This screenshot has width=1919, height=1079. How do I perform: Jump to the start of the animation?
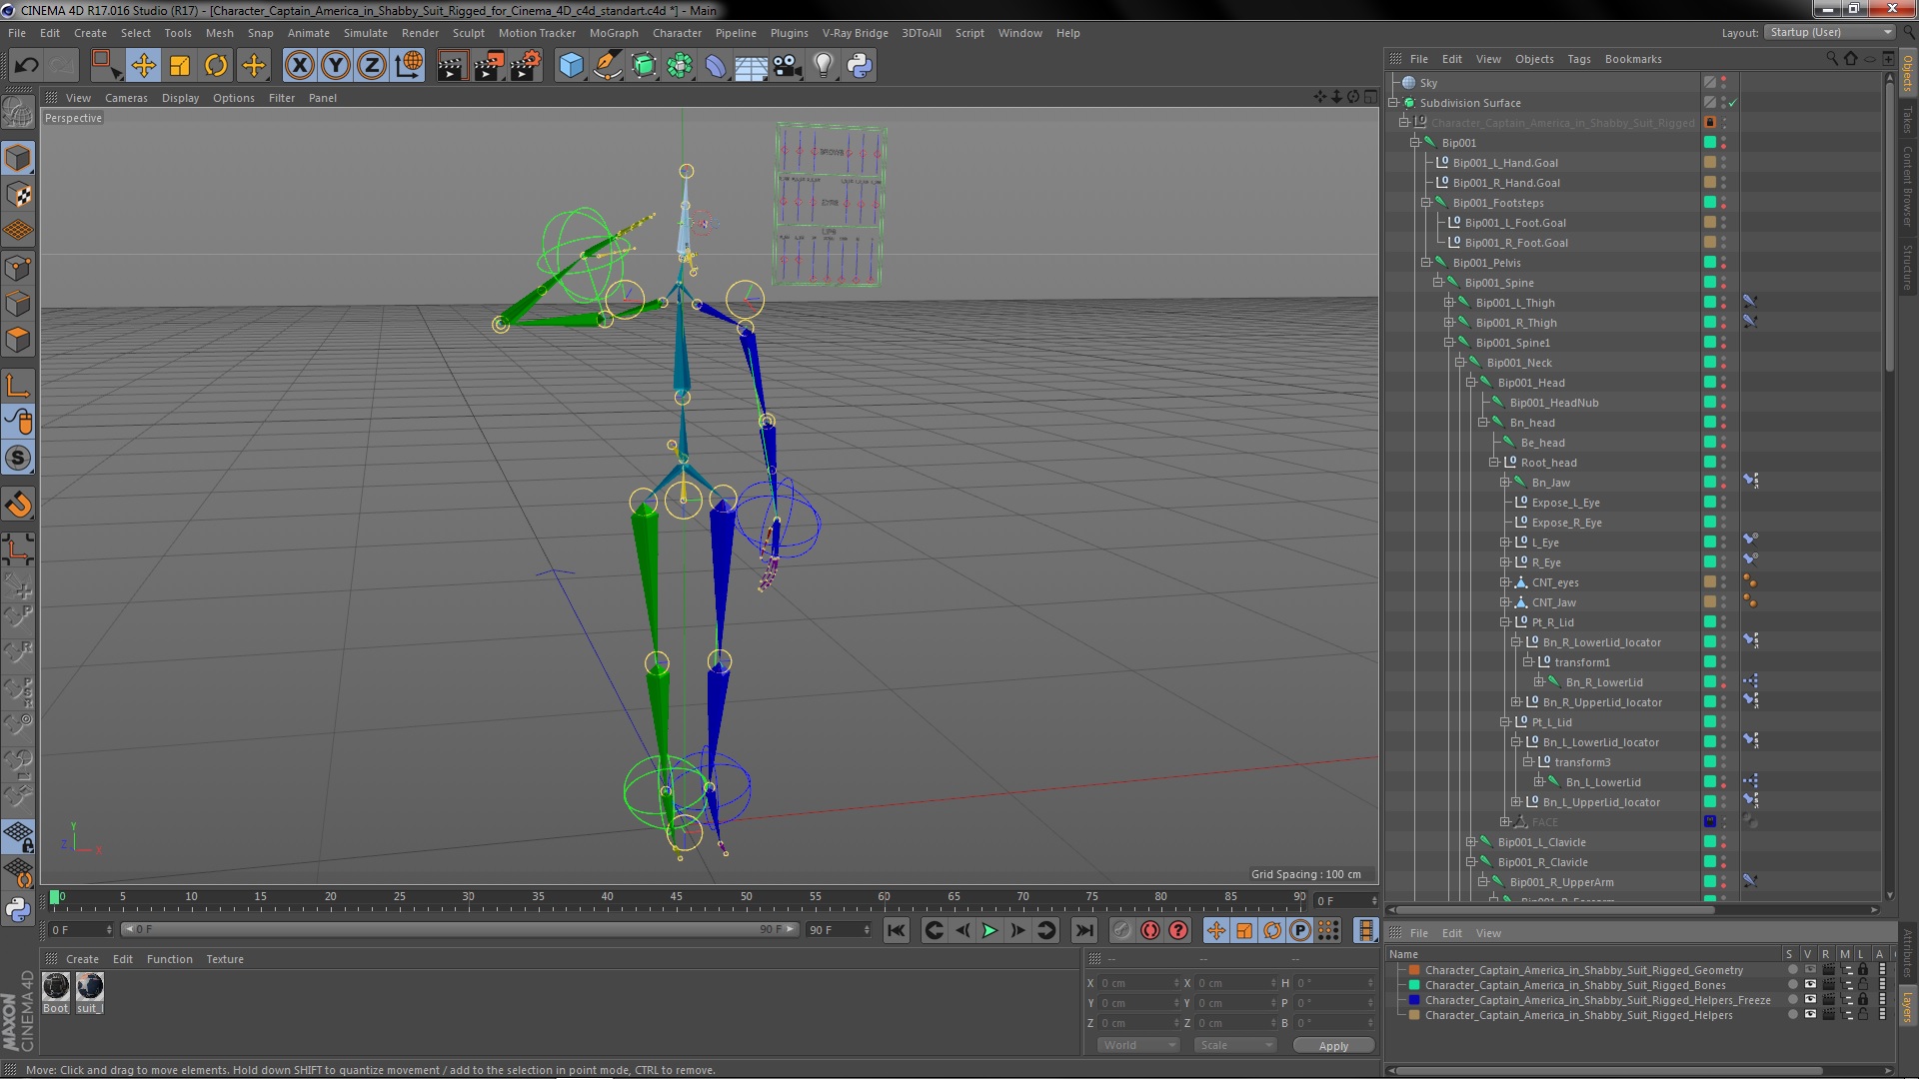(x=897, y=930)
